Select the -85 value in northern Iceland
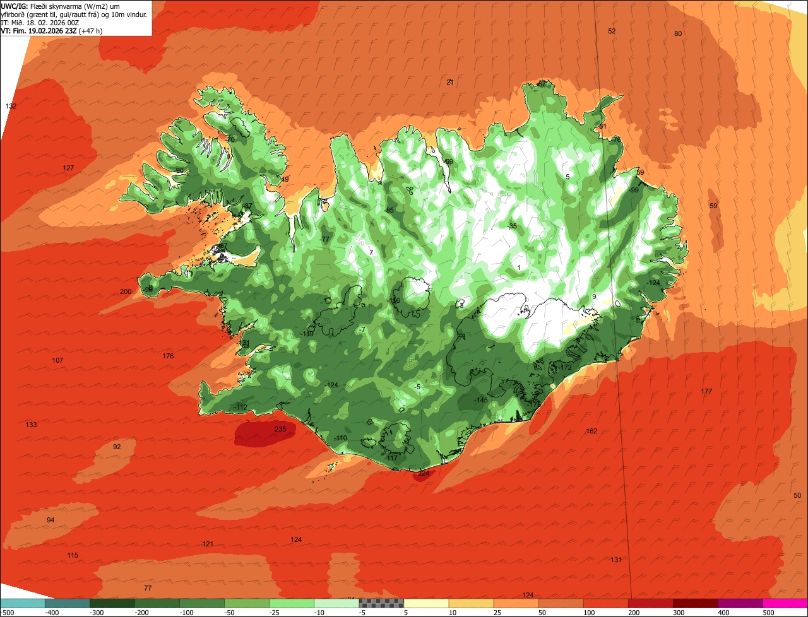The image size is (808, 617). (x=389, y=210)
